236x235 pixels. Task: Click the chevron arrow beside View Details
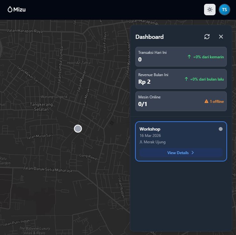tap(193, 153)
